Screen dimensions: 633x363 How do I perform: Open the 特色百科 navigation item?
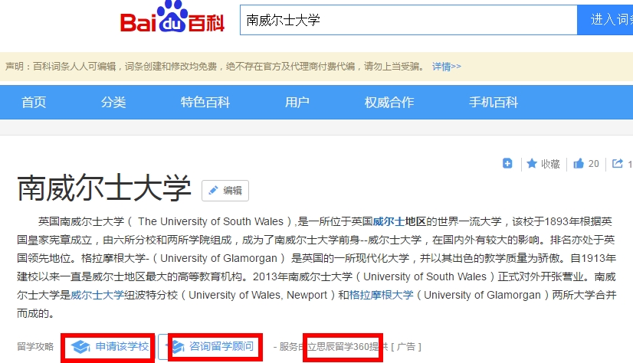205,102
